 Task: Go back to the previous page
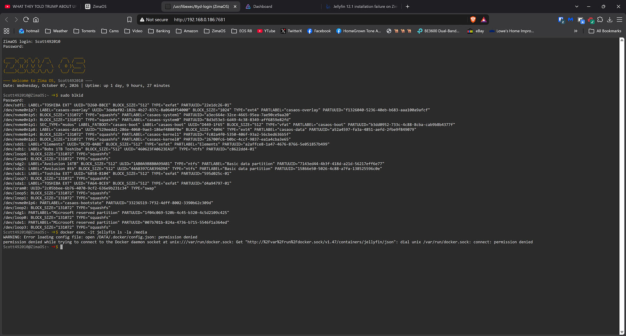tap(7, 19)
